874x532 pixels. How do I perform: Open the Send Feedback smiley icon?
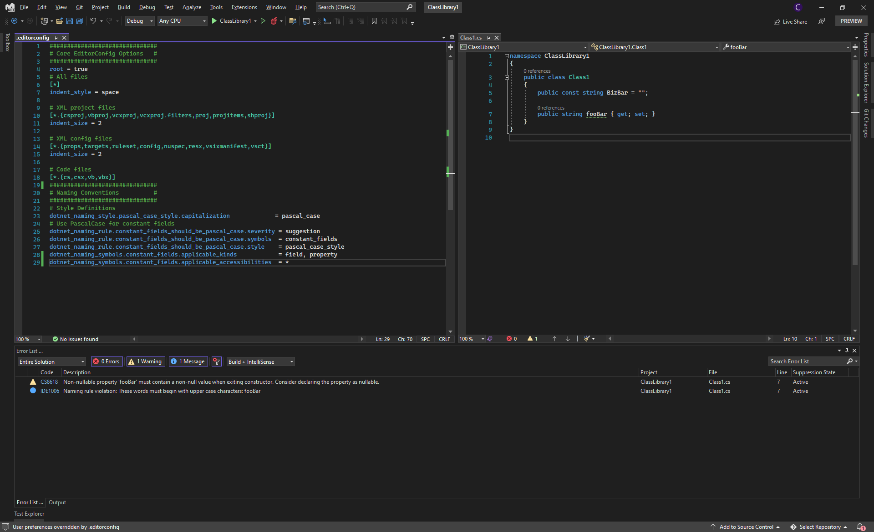[822, 21]
